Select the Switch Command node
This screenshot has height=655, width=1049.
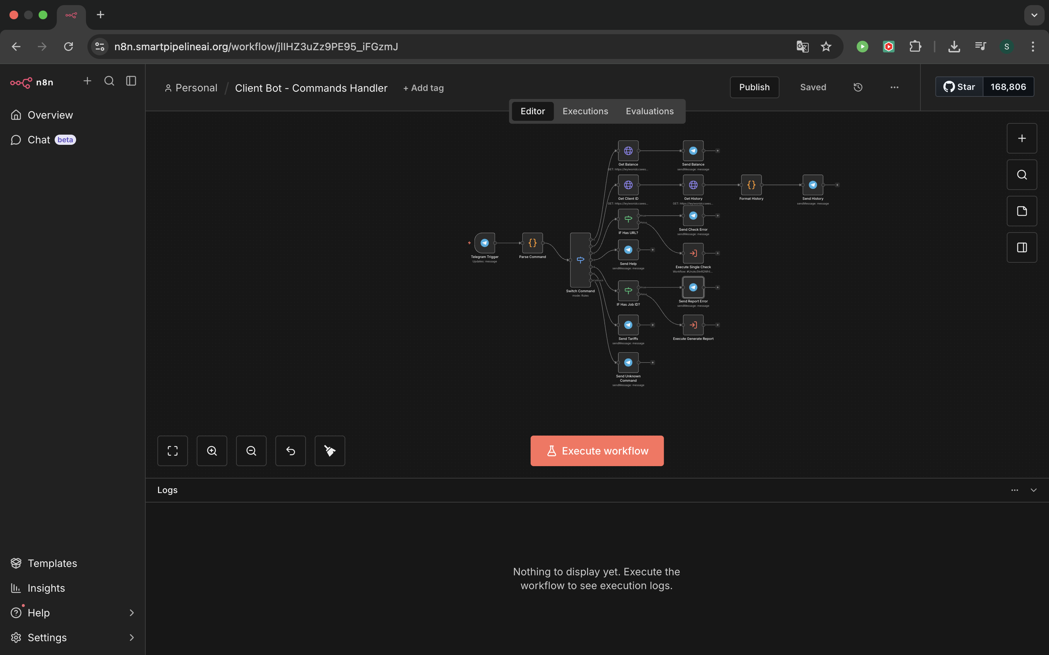[581, 260]
